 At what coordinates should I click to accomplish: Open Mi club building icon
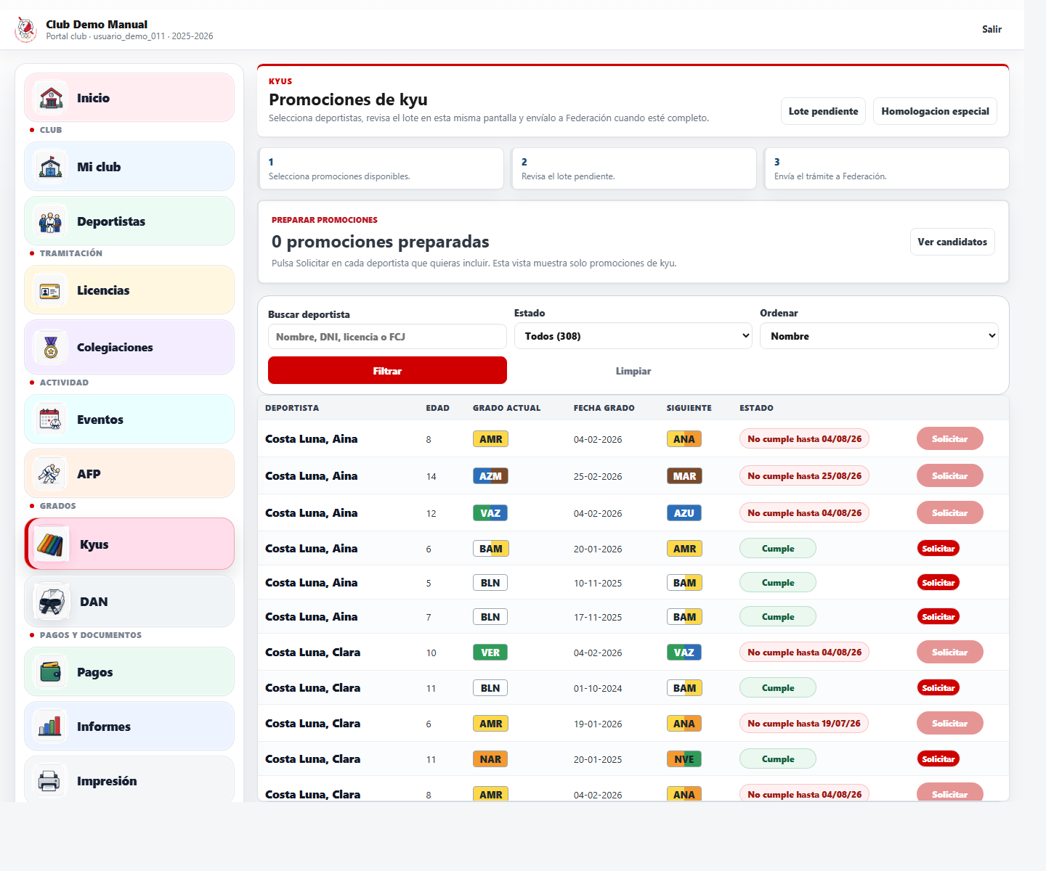[x=51, y=166]
